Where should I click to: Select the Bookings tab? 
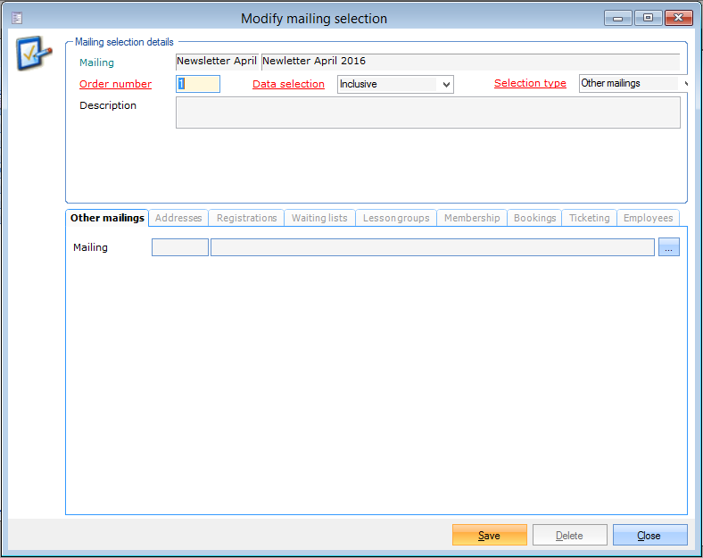pos(534,218)
